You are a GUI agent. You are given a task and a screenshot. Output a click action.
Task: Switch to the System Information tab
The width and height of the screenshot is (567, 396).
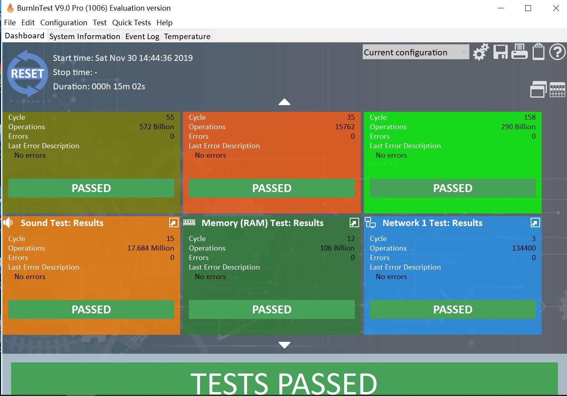pos(85,36)
